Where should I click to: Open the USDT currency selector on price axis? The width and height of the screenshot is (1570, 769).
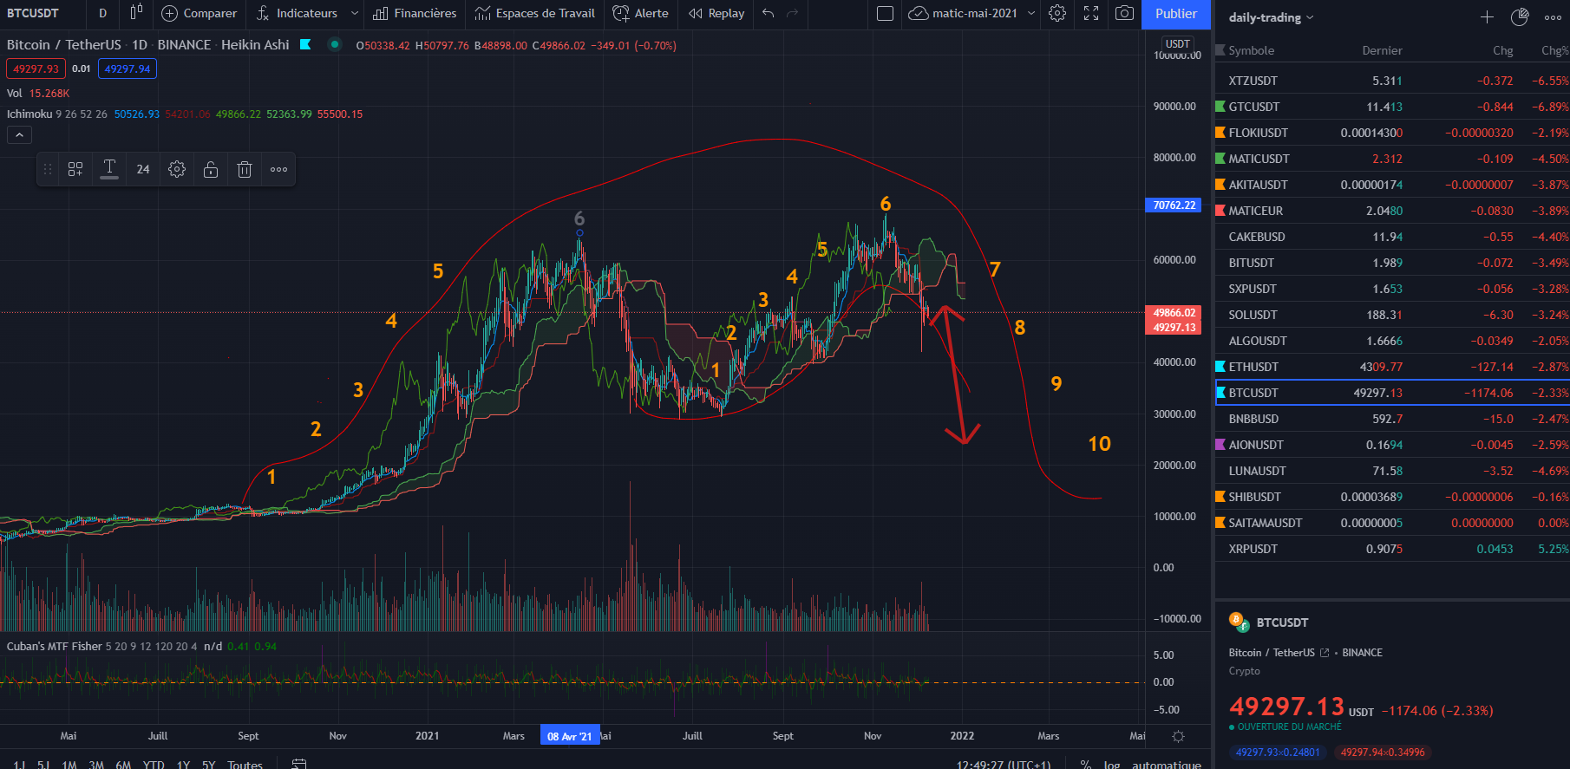coord(1177,44)
